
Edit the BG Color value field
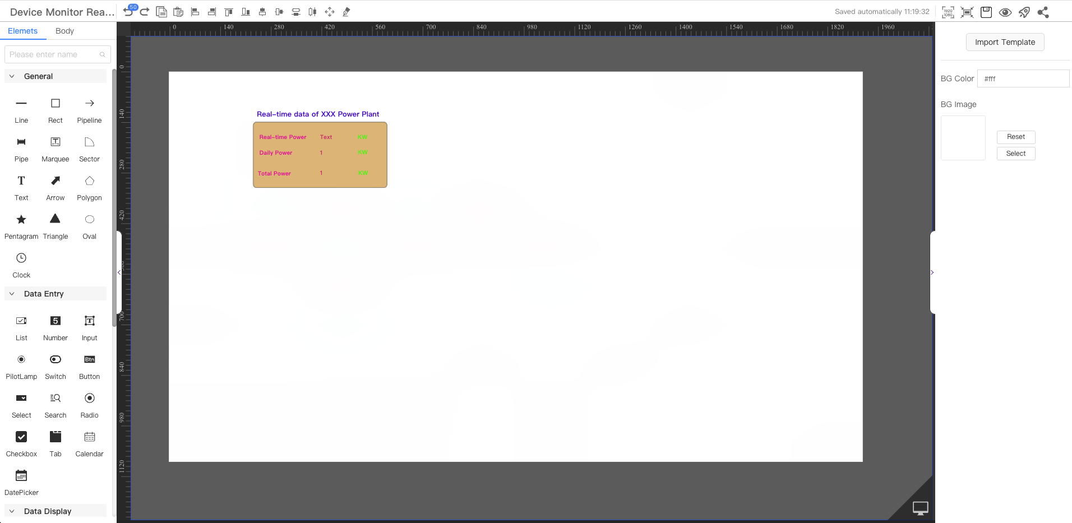point(1023,78)
